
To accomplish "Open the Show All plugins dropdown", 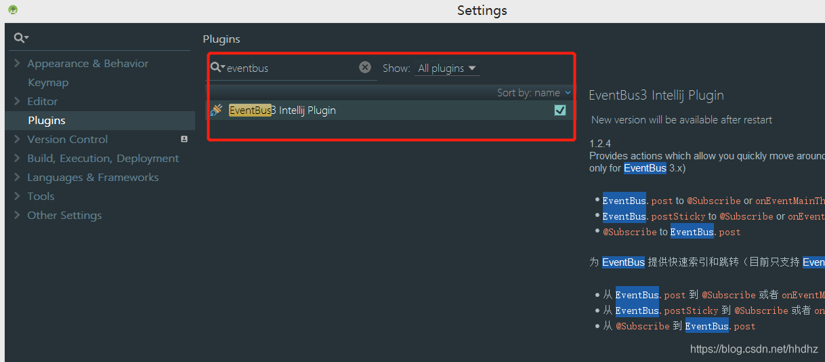I will (447, 68).
